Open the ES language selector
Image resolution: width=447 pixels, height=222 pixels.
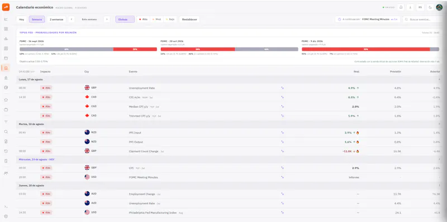pos(420,7)
